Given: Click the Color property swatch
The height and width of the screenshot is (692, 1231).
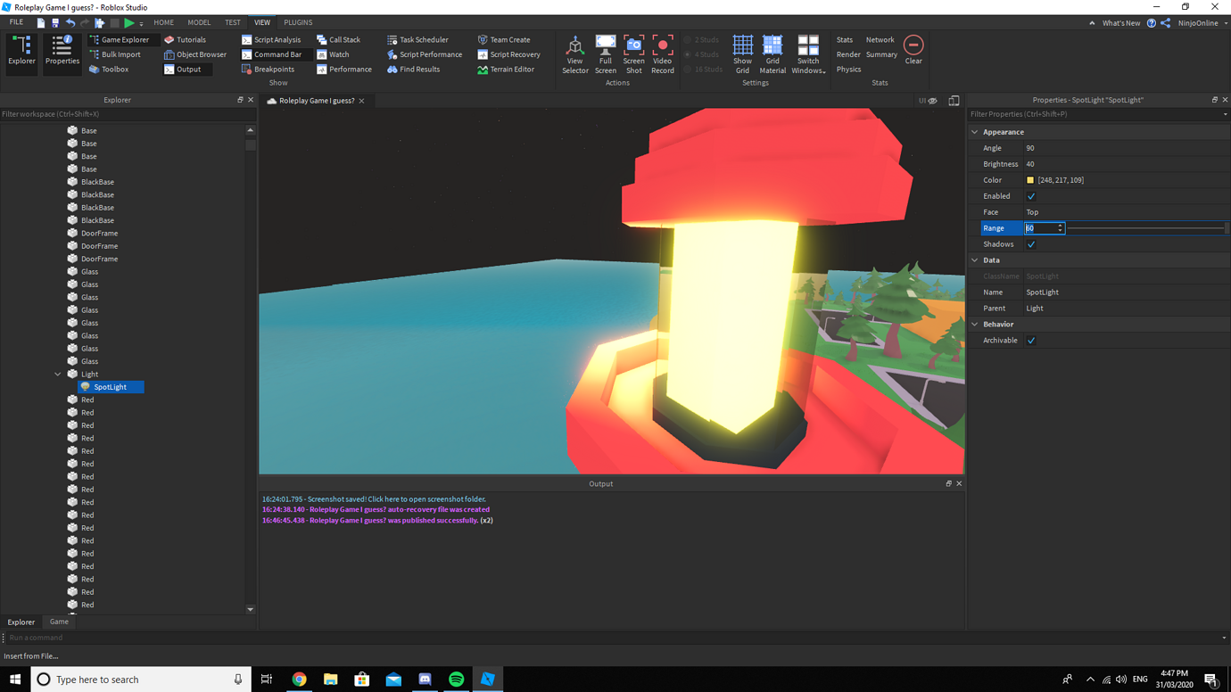Looking at the screenshot, I should pyautogui.click(x=1030, y=180).
